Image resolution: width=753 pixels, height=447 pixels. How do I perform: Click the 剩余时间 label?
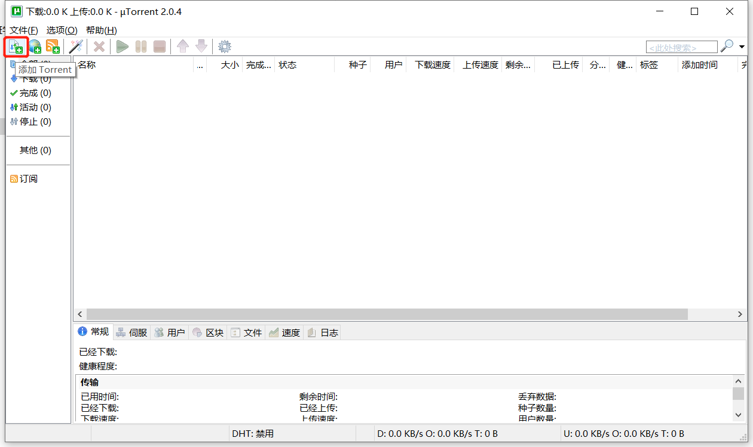pos(319,396)
